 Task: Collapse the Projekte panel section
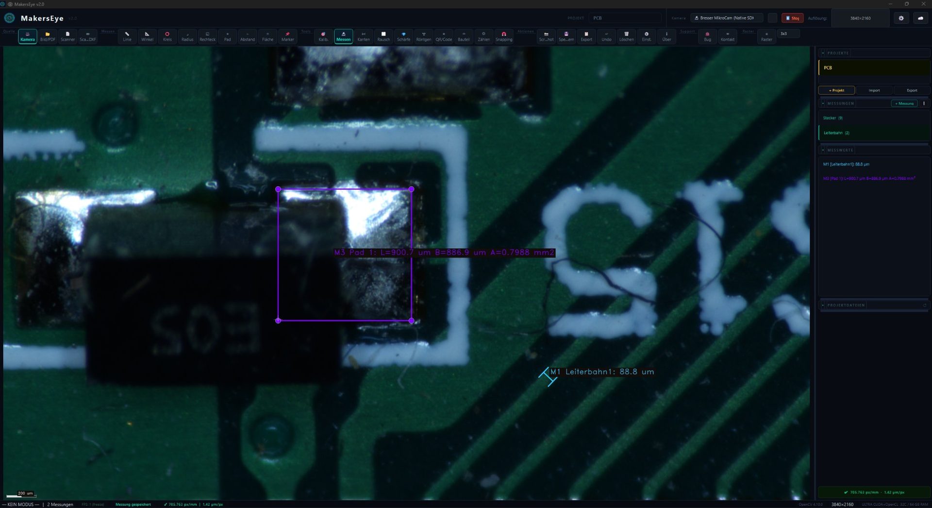[823, 53]
